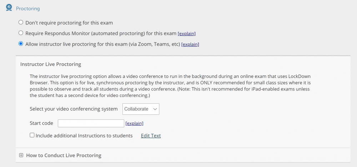
Task: Focus the Start code input field
Action: (x=91, y=123)
